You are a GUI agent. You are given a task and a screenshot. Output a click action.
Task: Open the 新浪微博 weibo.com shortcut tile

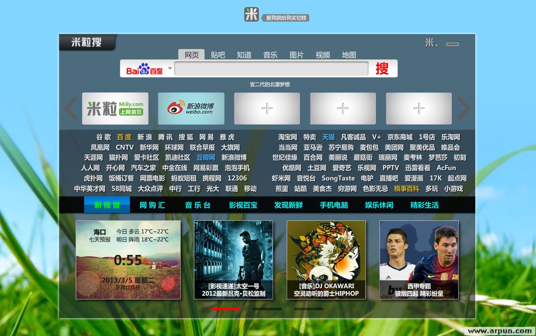click(191, 109)
